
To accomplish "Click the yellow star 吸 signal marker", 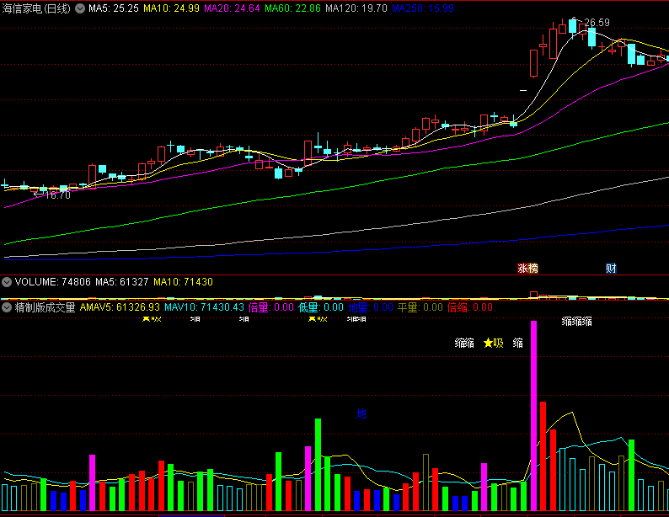I will point(494,343).
